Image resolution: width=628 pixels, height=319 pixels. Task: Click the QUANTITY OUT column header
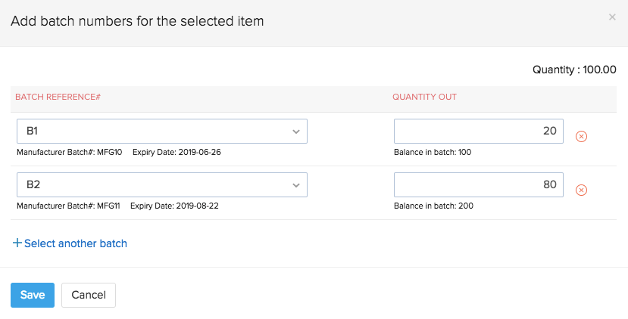pos(424,98)
